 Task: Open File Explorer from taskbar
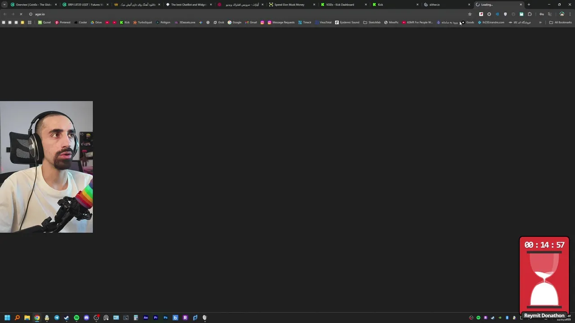click(x=27, y=318)
